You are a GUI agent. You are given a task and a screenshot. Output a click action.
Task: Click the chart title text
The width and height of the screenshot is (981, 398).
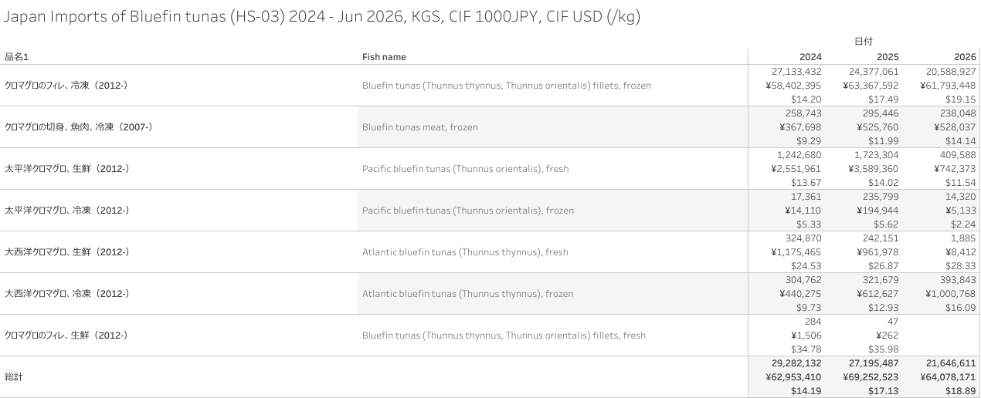click(x=322, y=16)
